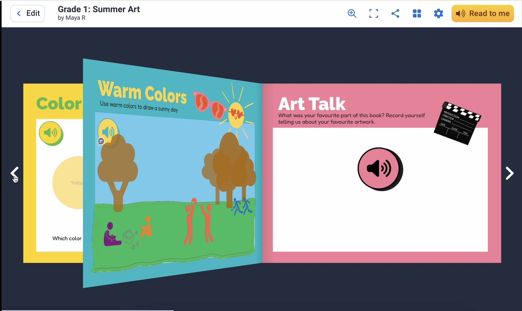Play audio on the yellow Color page

pos(51,133)
